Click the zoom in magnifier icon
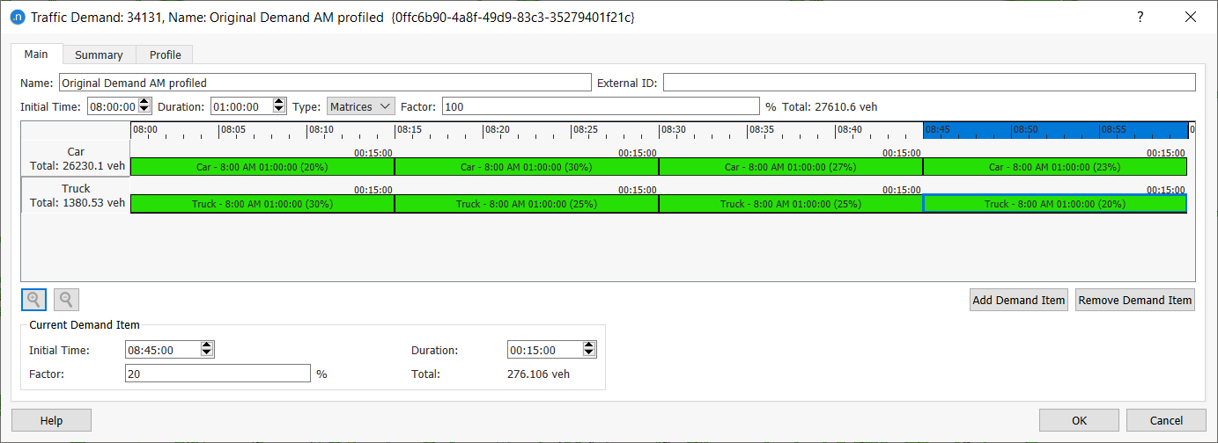Image resolution: width=1218 pixels, height=443 pixels. tap(33, 300)
